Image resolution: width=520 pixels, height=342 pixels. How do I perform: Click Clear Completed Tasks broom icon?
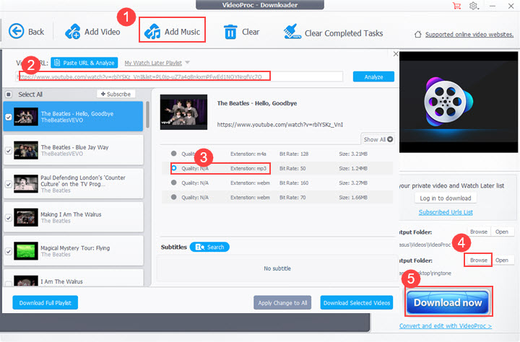292,32
